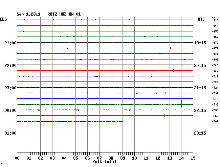Click the x-axis minute label '00'

click(x=17, y=158)
